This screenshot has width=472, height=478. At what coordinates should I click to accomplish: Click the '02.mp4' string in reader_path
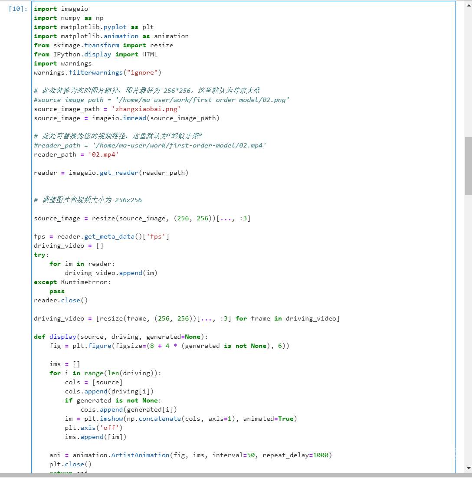103,154
